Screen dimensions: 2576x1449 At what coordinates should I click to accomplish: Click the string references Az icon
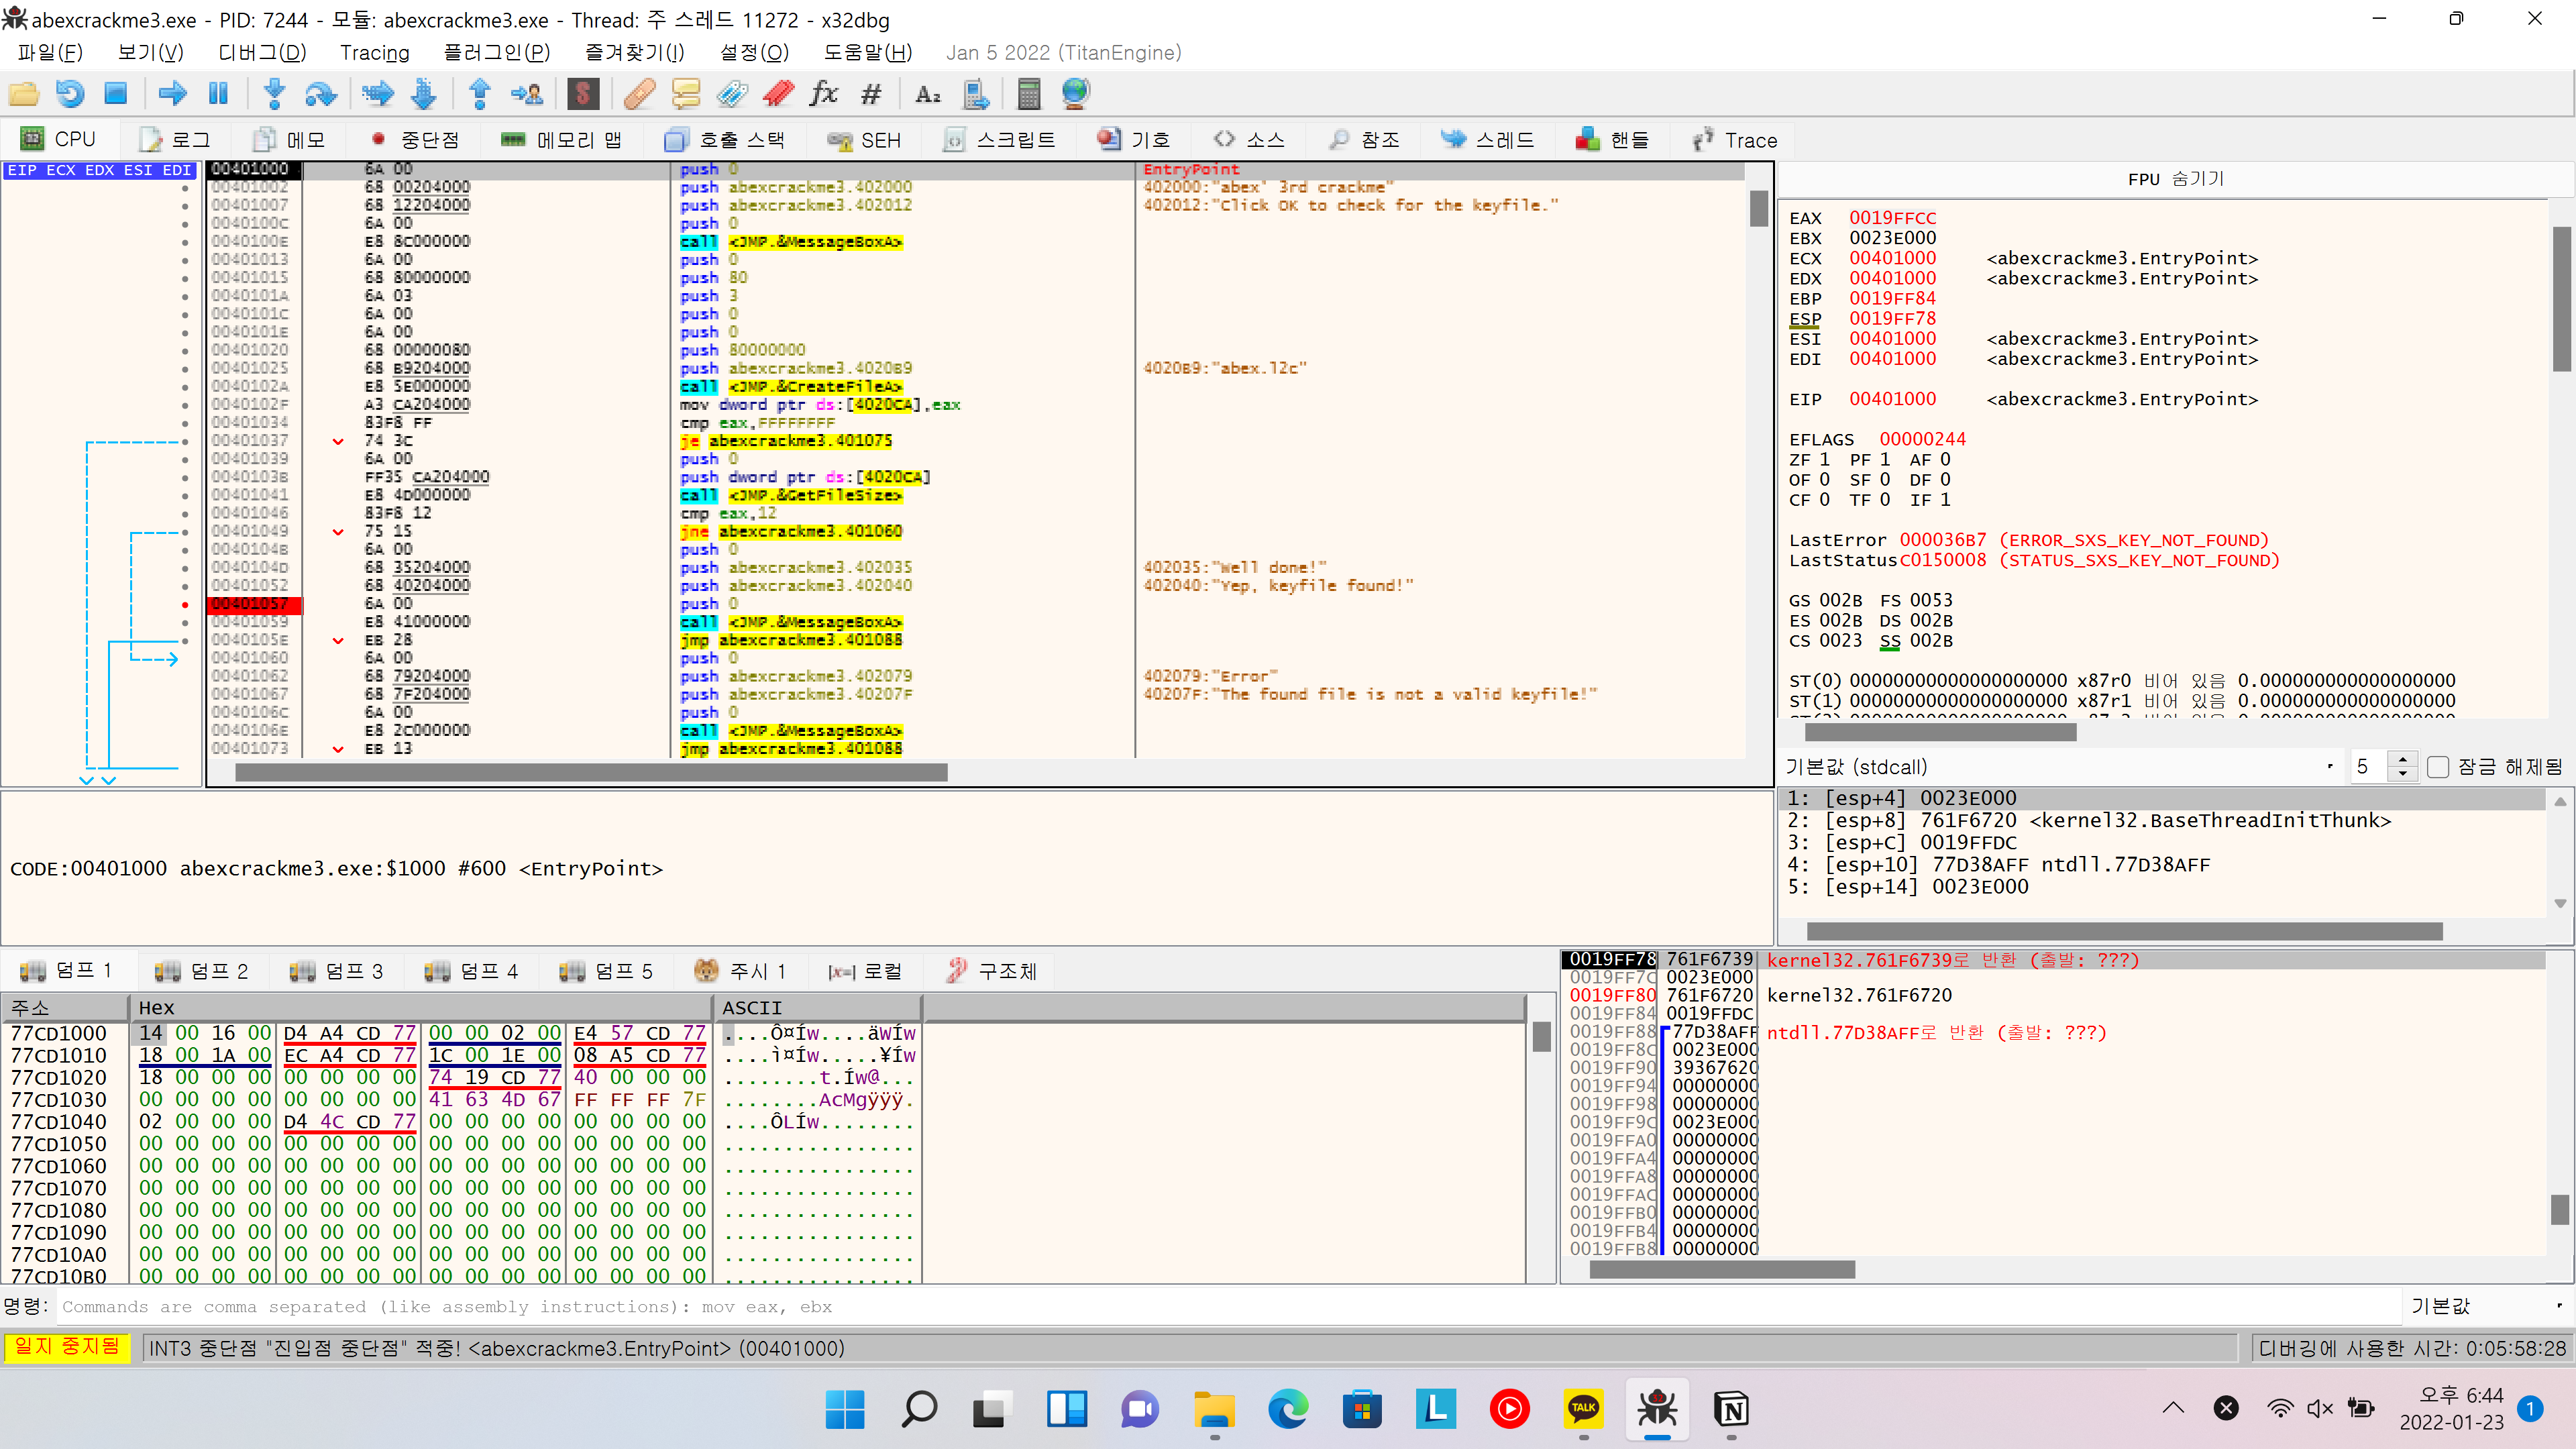928,94
